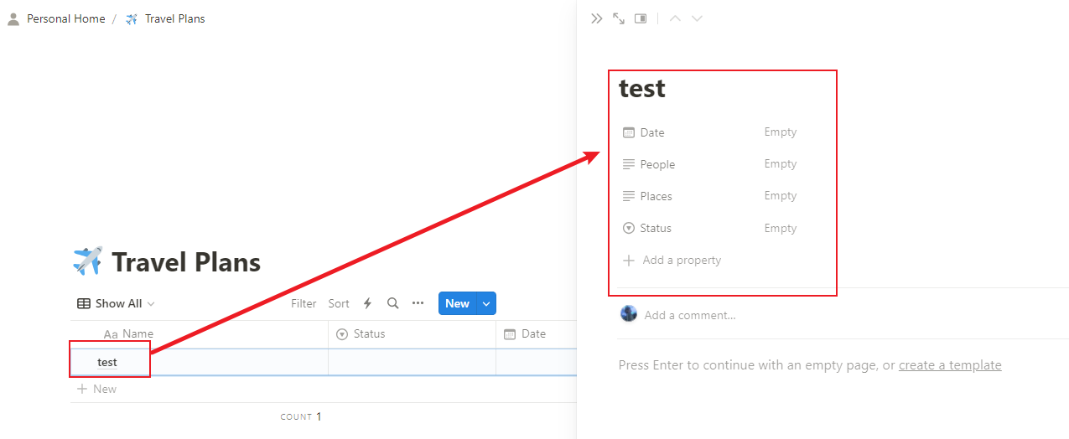This screenshot has height=439, width=1069.
Task: Open the database search magnifier
Action: 392,303
